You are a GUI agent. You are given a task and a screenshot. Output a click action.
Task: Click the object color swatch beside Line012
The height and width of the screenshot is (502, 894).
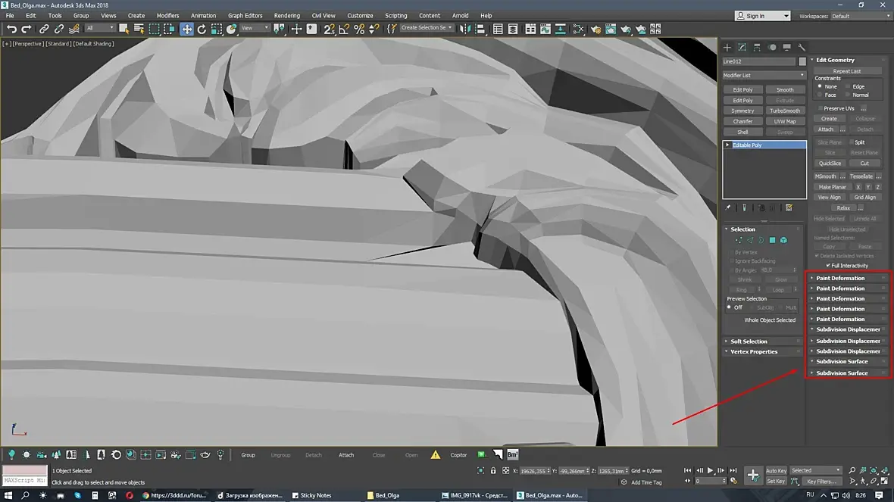point(802,61)
